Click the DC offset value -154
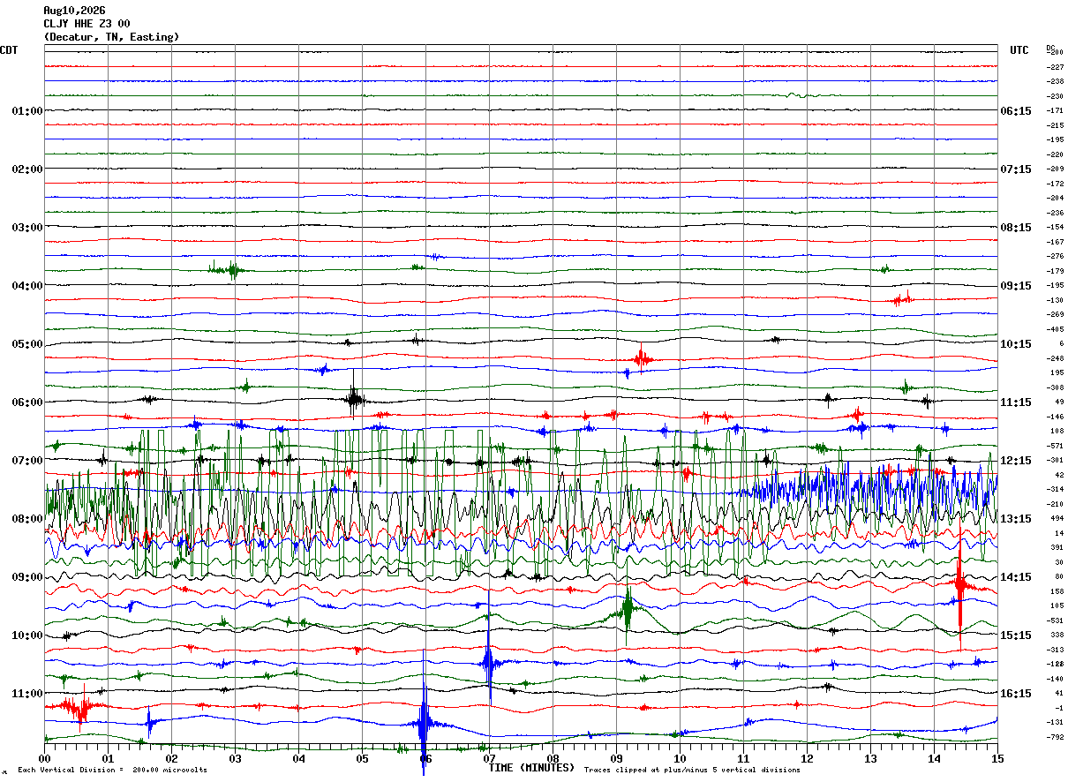Viewport: 1068px width, 782px height. click(1055, 227)
